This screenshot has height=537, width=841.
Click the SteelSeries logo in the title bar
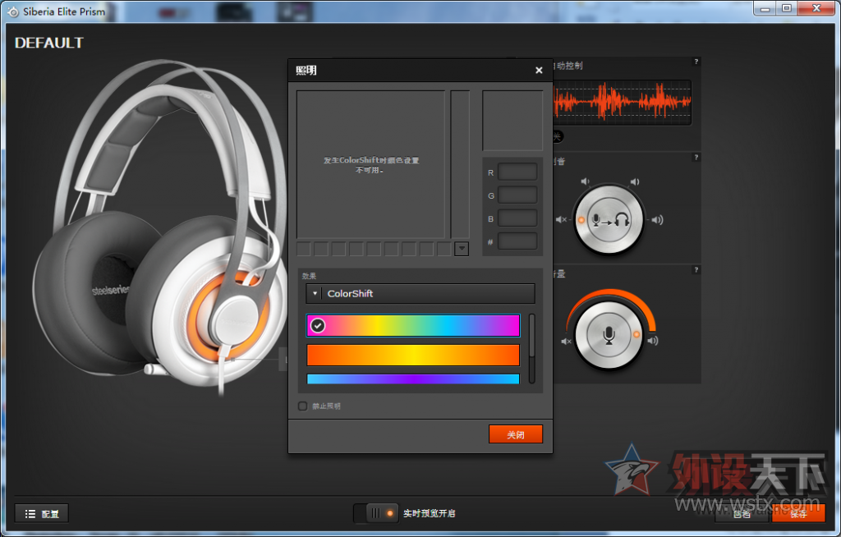click(13, 11)
